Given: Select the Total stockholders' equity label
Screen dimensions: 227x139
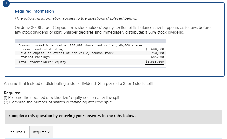Looking at the screenshot, I should [42, 62].
